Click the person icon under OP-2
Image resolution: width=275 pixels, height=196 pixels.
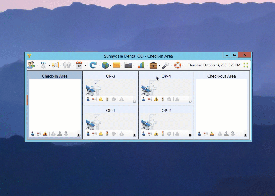[x=144, y=134]
